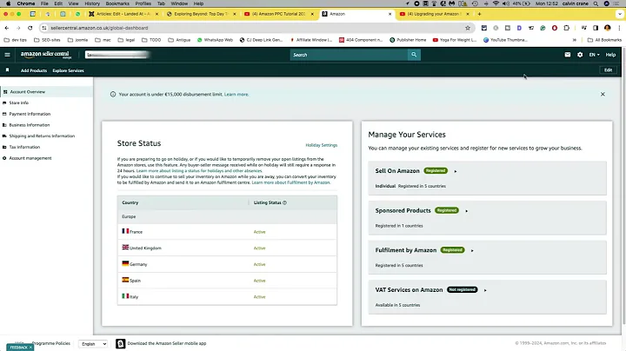Open the dev tips bookmark folder
This screenshot has width=626, height=351.
15,40
